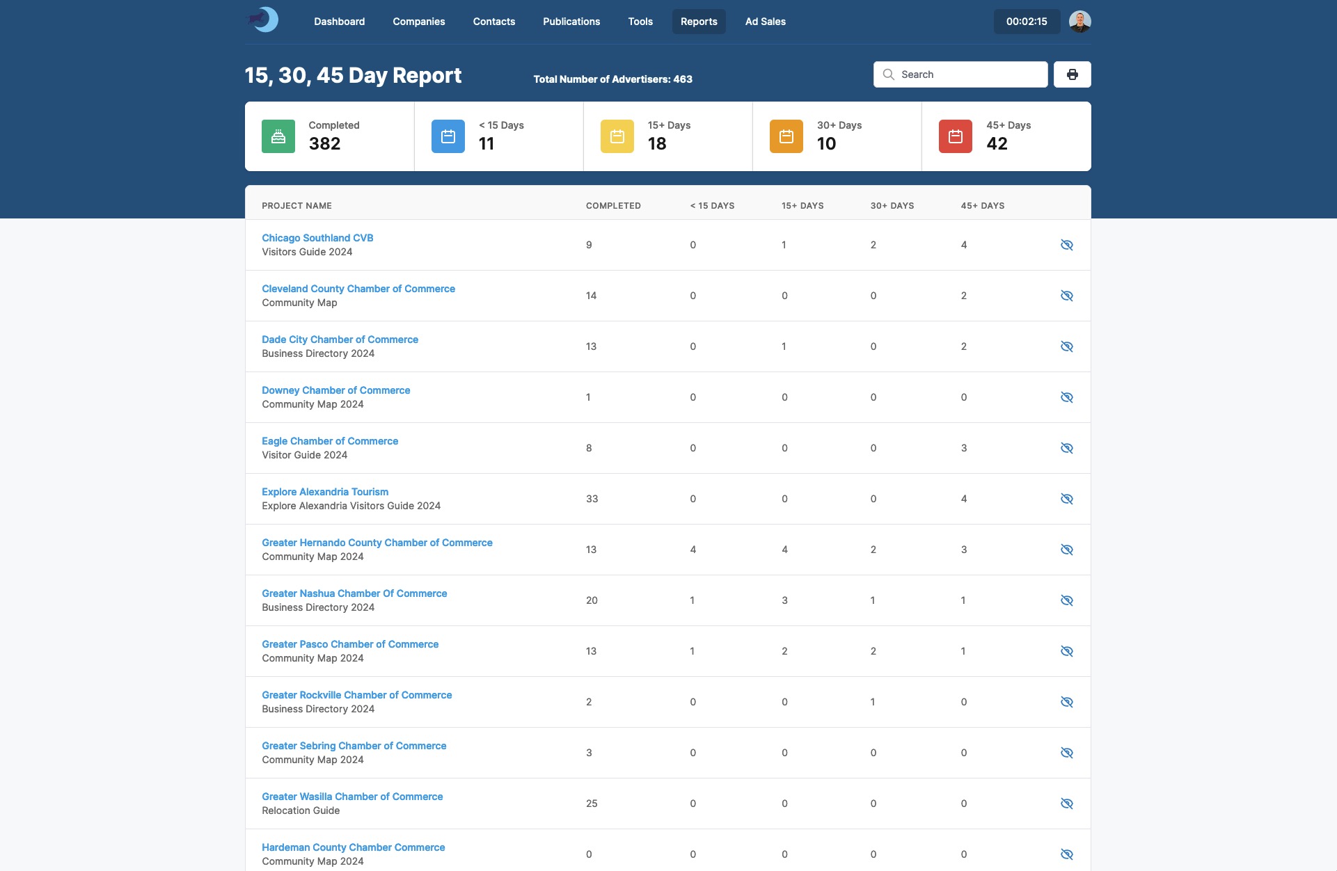1337x871 pixels.
Task: Click the moon logo icon
Action: (x=262, y=20)
